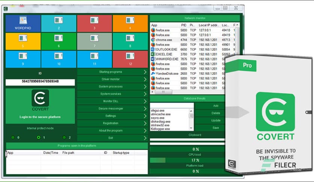The width and height of the screenshot is (314, 182).
Task: Open the green desktop tile 6
Action: click(59, 41)
